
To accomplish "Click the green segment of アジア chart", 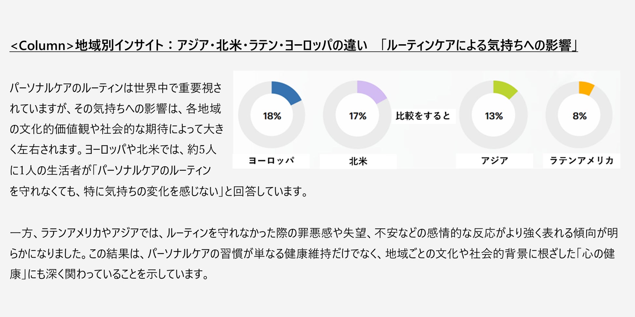I will (505, 89).
